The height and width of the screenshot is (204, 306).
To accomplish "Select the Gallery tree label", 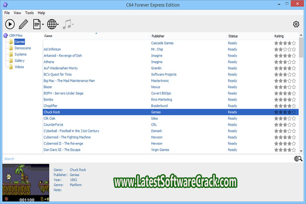I will click(20, 60).
